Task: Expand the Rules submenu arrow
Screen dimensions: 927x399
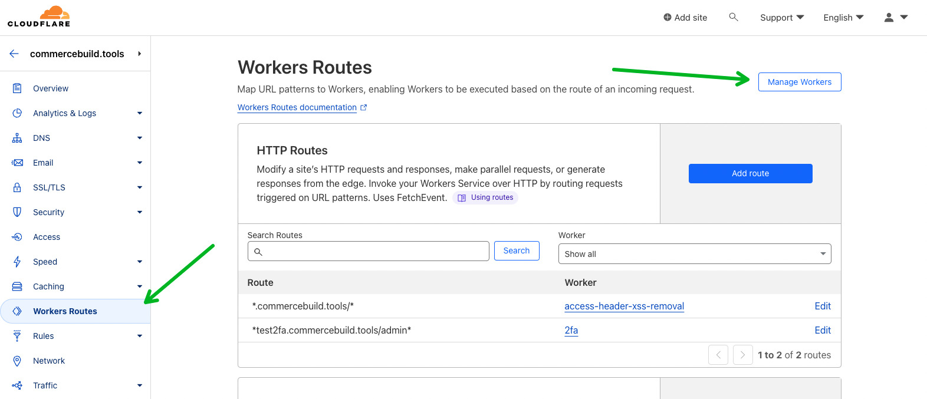Action: coord(140,336)
